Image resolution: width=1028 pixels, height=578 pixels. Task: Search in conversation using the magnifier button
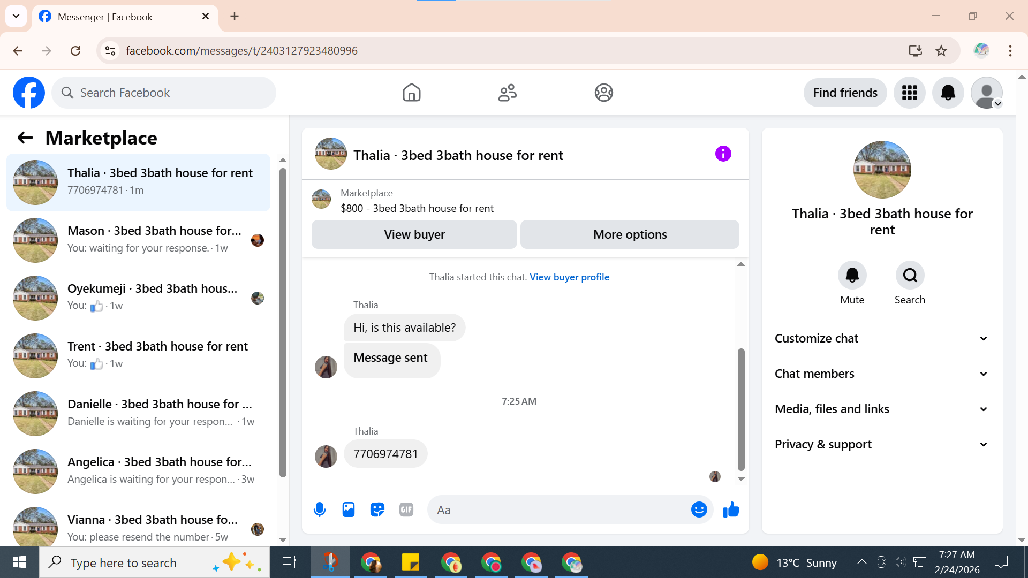pyautogui.click(x=910, y=275)
